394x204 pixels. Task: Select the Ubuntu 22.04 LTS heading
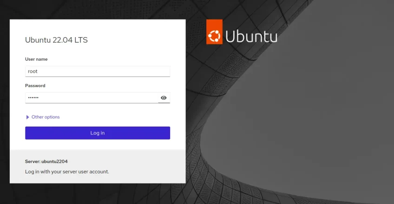click(x=56, y=40)
